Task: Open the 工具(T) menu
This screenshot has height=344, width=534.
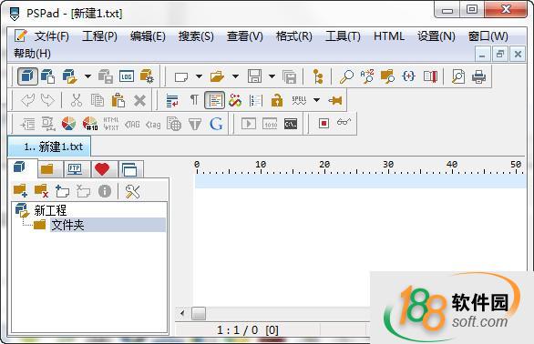Action: click(x=343, y=36)
